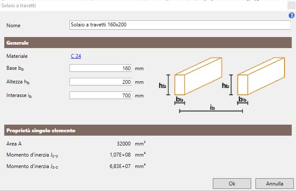Viewport: 296px width, 191px height.
Task: Select the Proprietà singolo elemento header
Action: [x=148, y=130]
